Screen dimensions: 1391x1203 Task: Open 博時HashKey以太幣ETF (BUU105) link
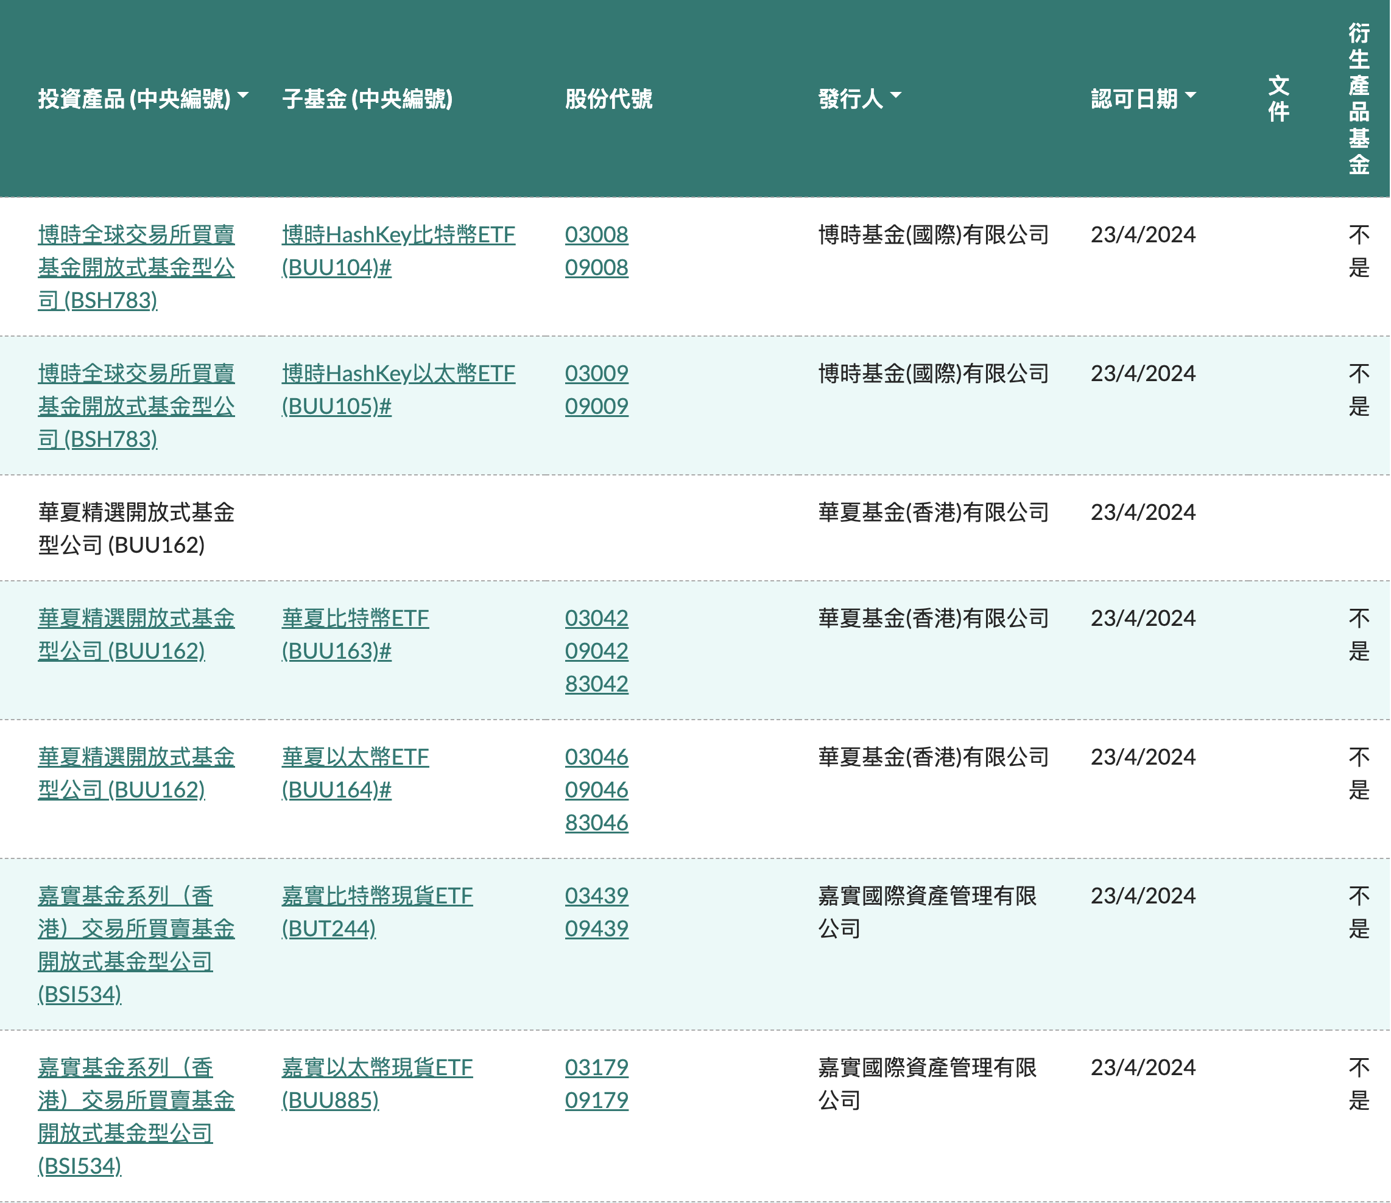tap(398, 390)
